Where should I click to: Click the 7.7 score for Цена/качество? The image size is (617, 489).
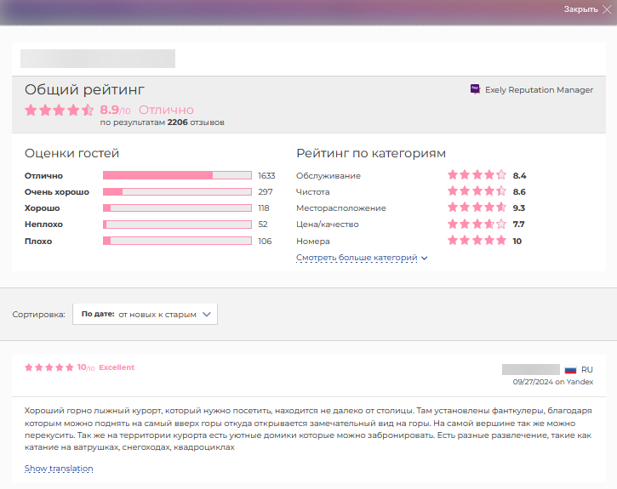518,225
